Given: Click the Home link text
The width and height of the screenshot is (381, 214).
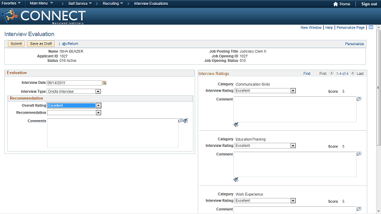Looking at the screenshot, I should tap(345, 4).
